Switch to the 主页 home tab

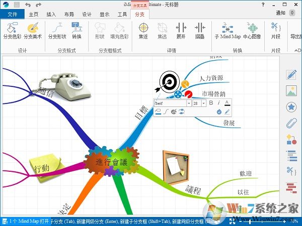tap(34, 15)
